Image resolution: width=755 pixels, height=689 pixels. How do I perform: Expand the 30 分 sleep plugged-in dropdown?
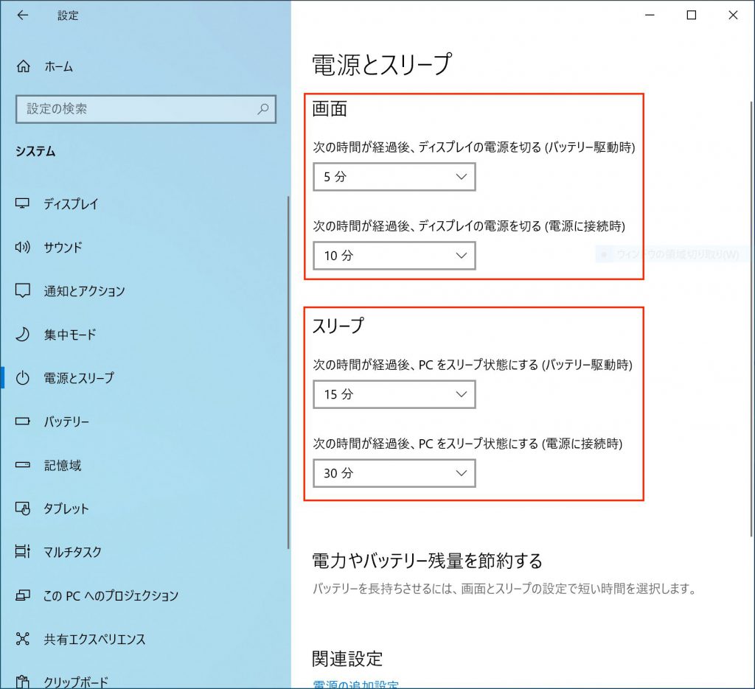pyautogui.click(x=394, y=473)
